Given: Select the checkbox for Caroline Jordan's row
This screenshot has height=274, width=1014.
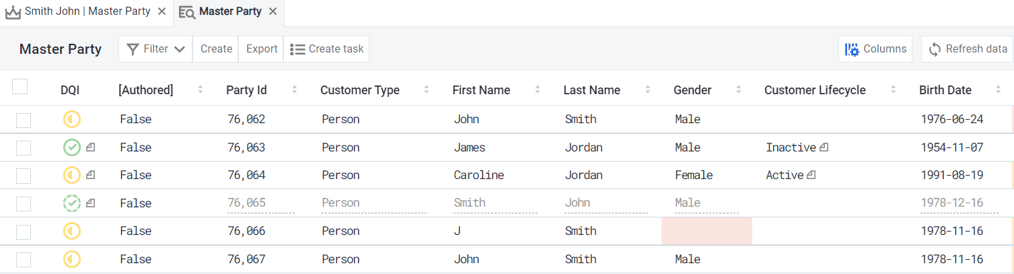Looking at the screenshot, I should [24, 176].
